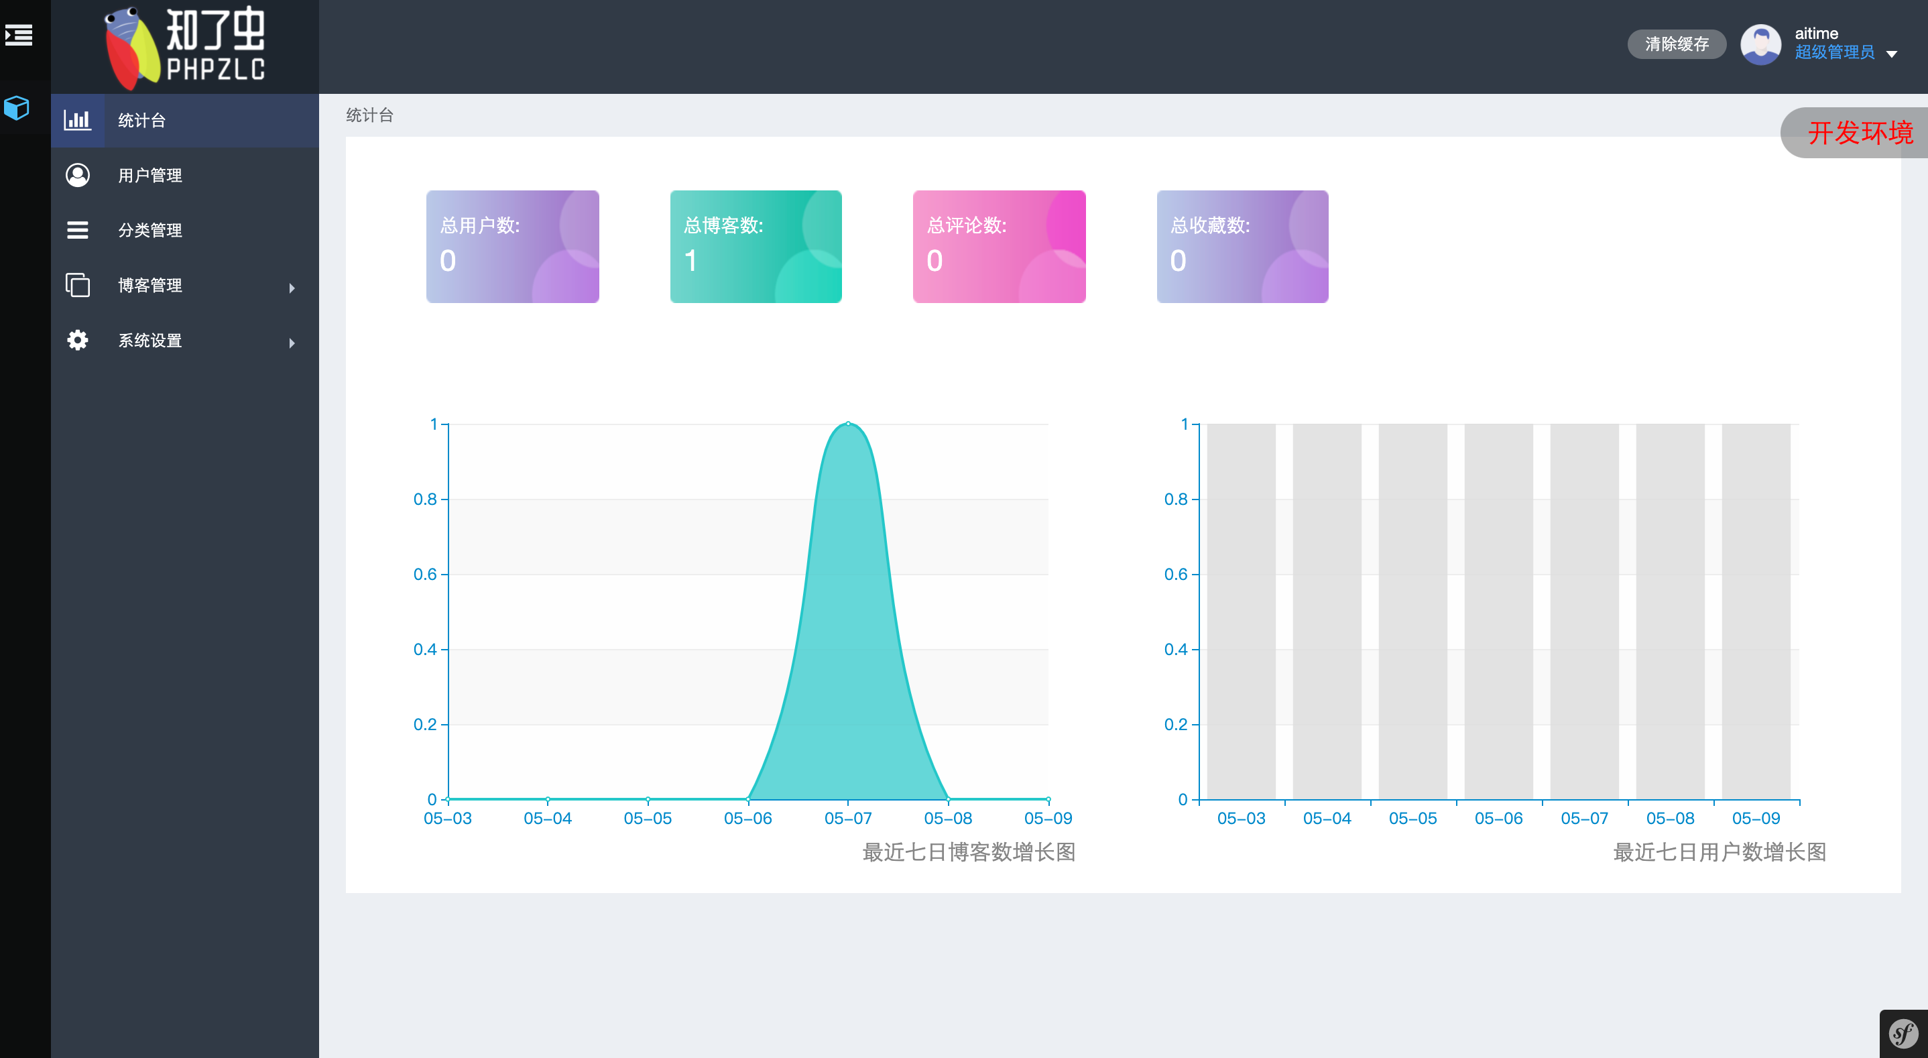The width and height of the screenshot is (1928, 1058).
Task: Click the 统计台 breadcrumb link
Action: coord(369,115)
